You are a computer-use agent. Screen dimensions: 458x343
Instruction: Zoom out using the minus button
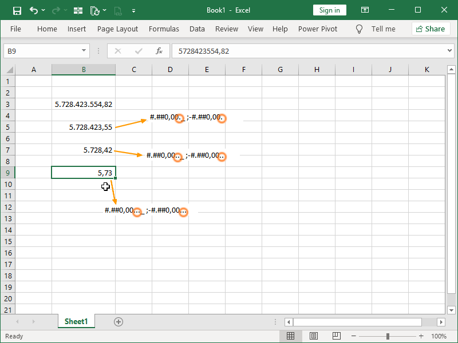[x=353, y=336]
